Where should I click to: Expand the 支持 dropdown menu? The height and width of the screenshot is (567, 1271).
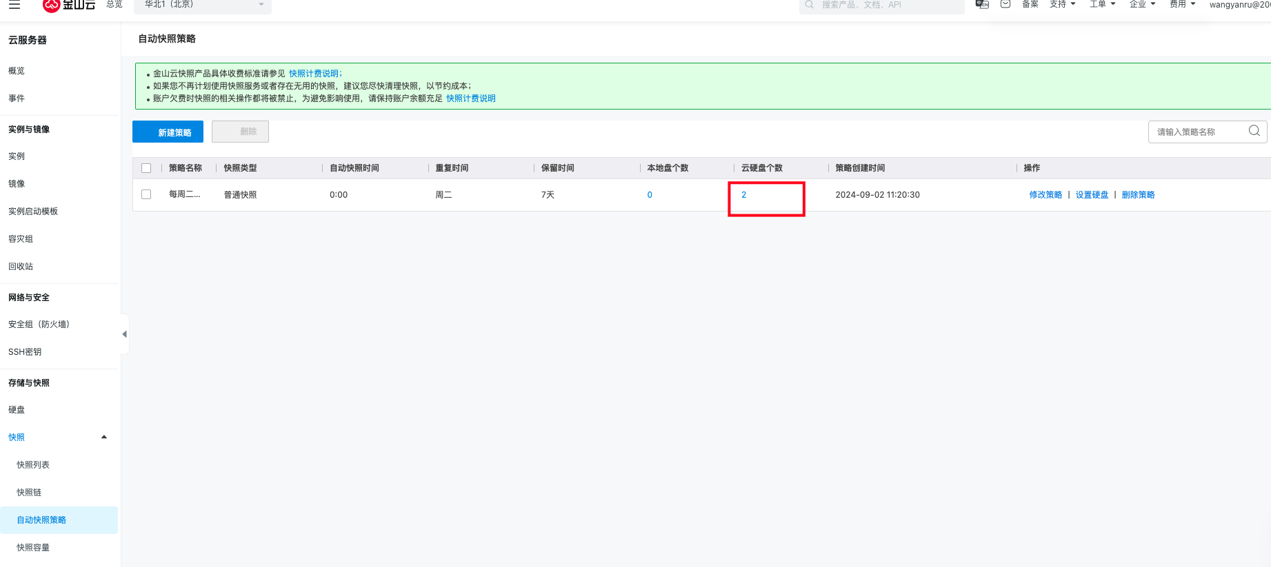[x=1062, y=4]
